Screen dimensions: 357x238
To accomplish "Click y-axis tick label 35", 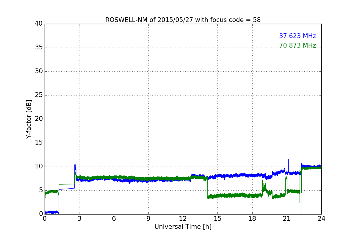I will point(39,48).
